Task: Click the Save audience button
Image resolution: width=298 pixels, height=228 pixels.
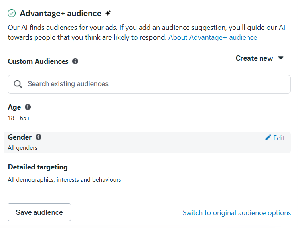Action: click(x=39, y=212)
